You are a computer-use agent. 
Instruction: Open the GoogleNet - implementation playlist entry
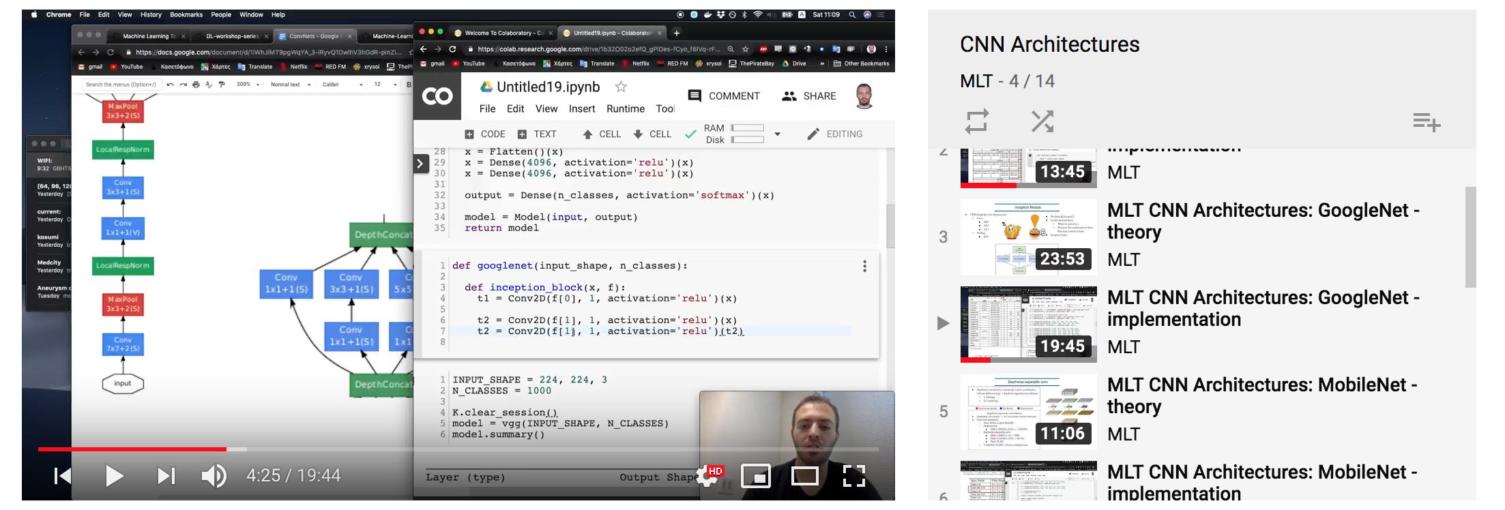(x=1201, y=324)
